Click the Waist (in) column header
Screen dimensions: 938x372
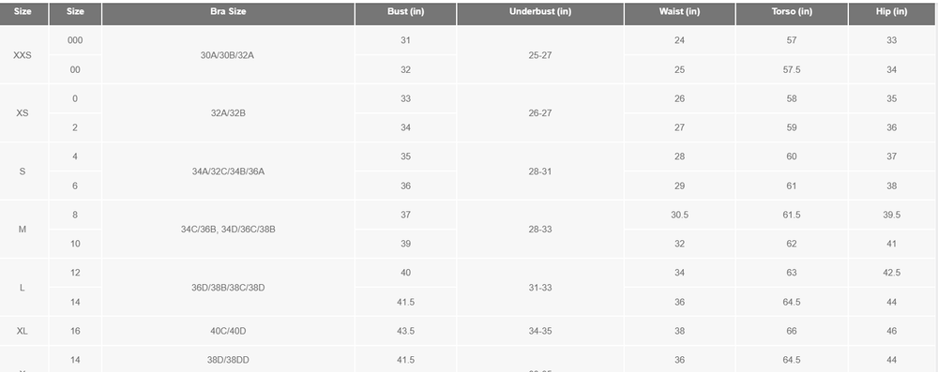679,12
